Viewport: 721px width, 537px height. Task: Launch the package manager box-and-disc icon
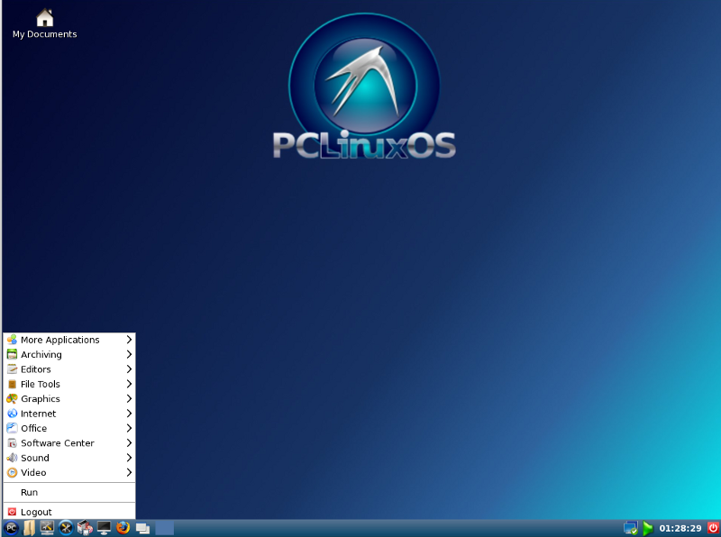click(85, 528)
